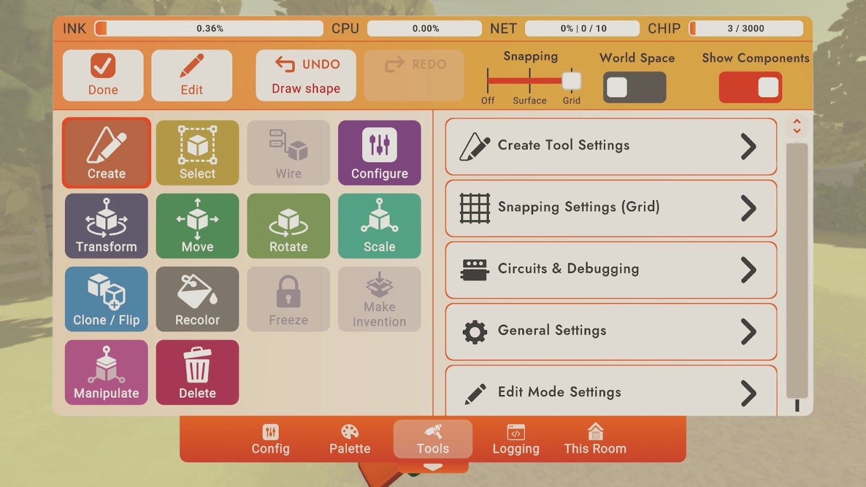Toggle the World Space switch

pos(634,87)
